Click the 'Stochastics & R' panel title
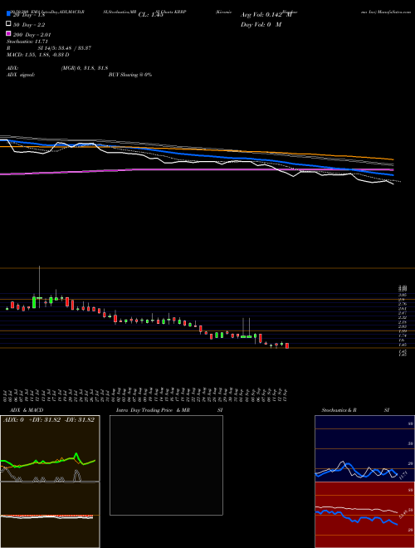 [x=339, y=410]
